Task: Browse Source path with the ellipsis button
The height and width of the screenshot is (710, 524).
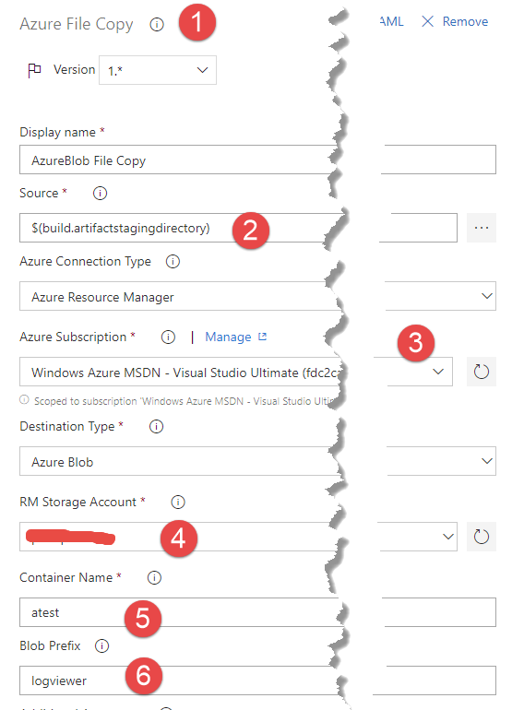Action: pos(482,228)
